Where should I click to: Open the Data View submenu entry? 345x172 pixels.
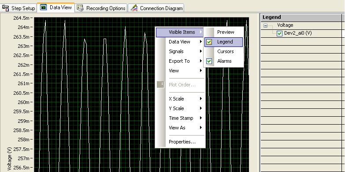coord(180,42)
